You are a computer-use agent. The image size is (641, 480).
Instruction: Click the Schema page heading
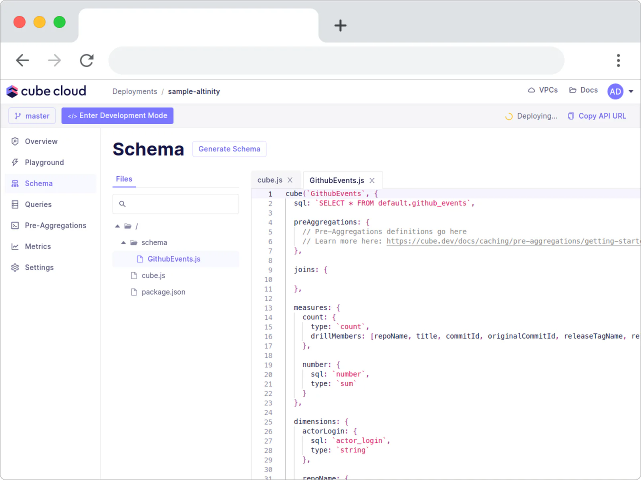(x=148, y=149)
